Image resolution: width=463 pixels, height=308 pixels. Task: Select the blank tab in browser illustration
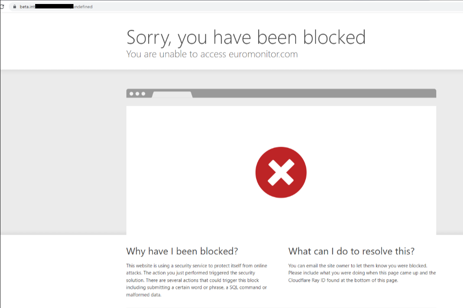(172, 94)
